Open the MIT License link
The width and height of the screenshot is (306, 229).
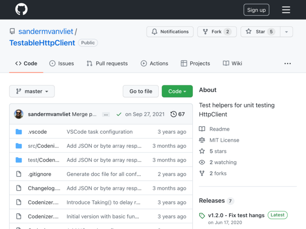coord(224,140)
